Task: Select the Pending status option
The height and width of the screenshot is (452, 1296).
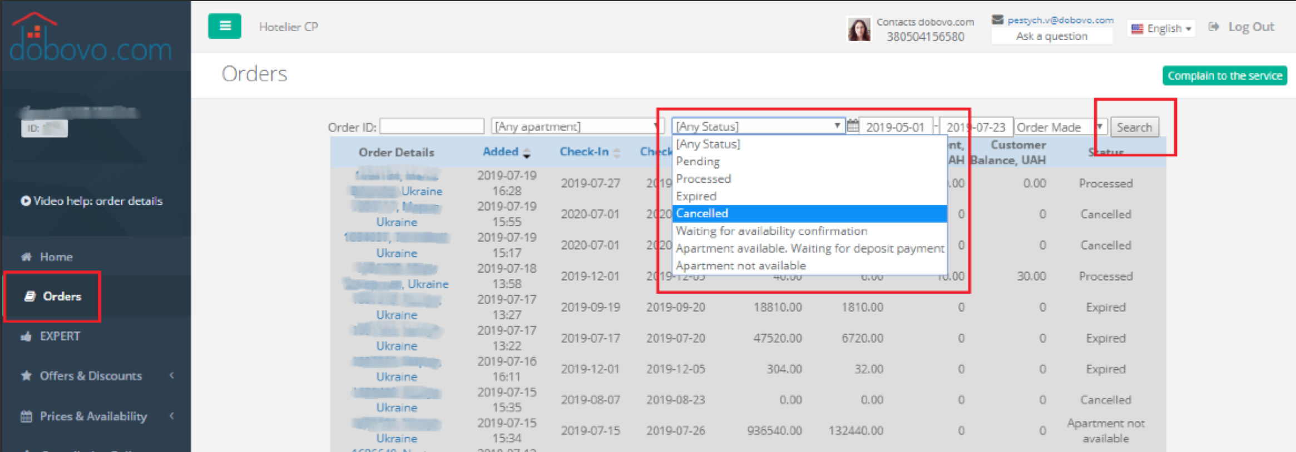Action: click(810, 162)
